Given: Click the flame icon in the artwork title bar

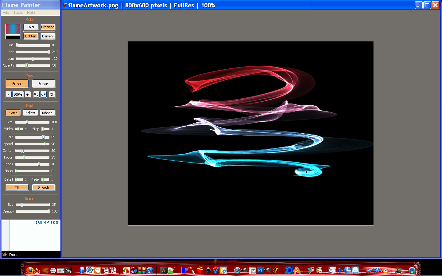Looking at the screenshot, I should 64,5.
